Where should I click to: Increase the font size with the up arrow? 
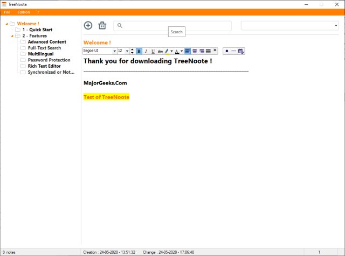pyautogui.click(x=132, y=49)
